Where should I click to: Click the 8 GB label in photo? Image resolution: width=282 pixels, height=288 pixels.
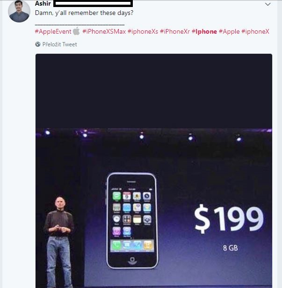pyautogui.click(x=231, y=248)
